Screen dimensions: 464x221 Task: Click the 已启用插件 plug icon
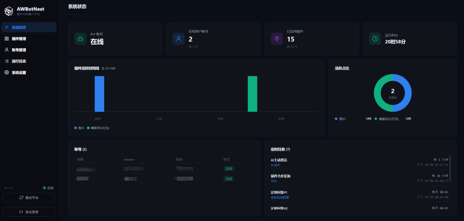(x=277, y=39)
